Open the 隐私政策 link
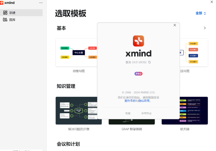 pyautogui.click(x=144, y=101)
